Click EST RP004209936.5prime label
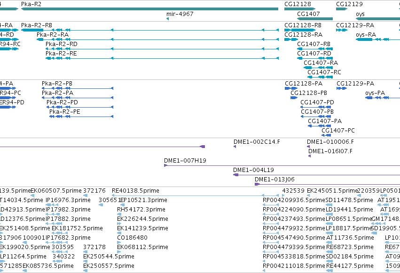 tap(294, 200)
